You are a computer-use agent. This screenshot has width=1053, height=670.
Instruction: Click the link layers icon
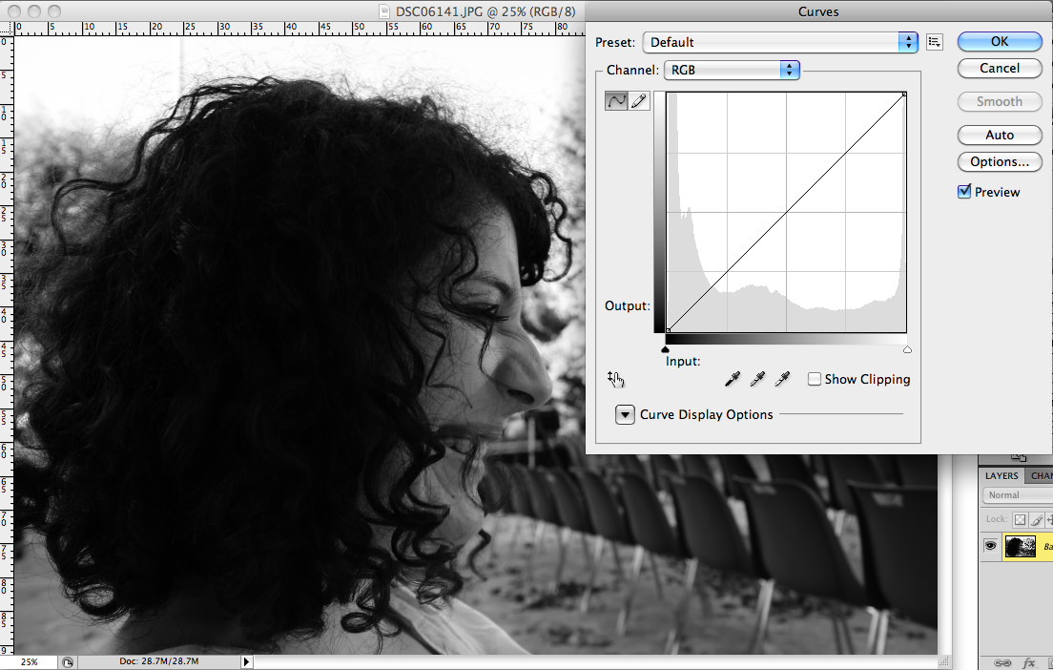pyautogui.click(x=1001, y=661)
